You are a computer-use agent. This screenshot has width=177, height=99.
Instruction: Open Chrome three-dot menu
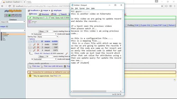point(175,6)
